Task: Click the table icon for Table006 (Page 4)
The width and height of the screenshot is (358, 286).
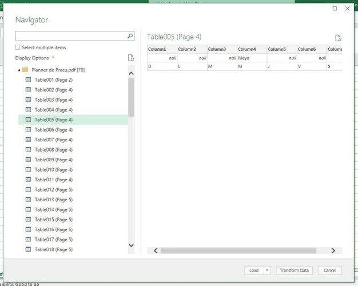Action: pos(29,129)
